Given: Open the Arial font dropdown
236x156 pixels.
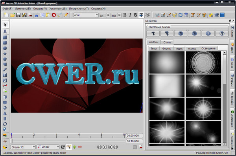Looking at the screenshot, I should tap(97, 15).
